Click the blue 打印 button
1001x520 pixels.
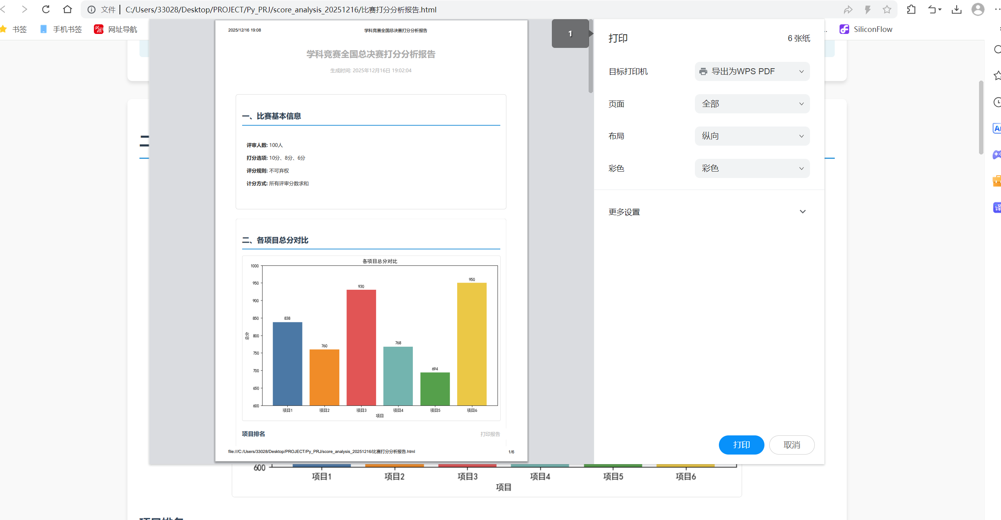tap(741, 445)
